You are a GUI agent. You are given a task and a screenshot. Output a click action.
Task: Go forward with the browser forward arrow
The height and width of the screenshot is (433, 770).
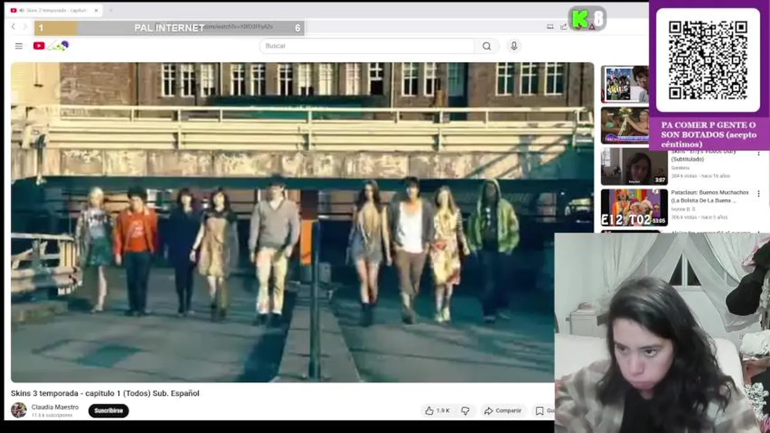pos(25,26)
